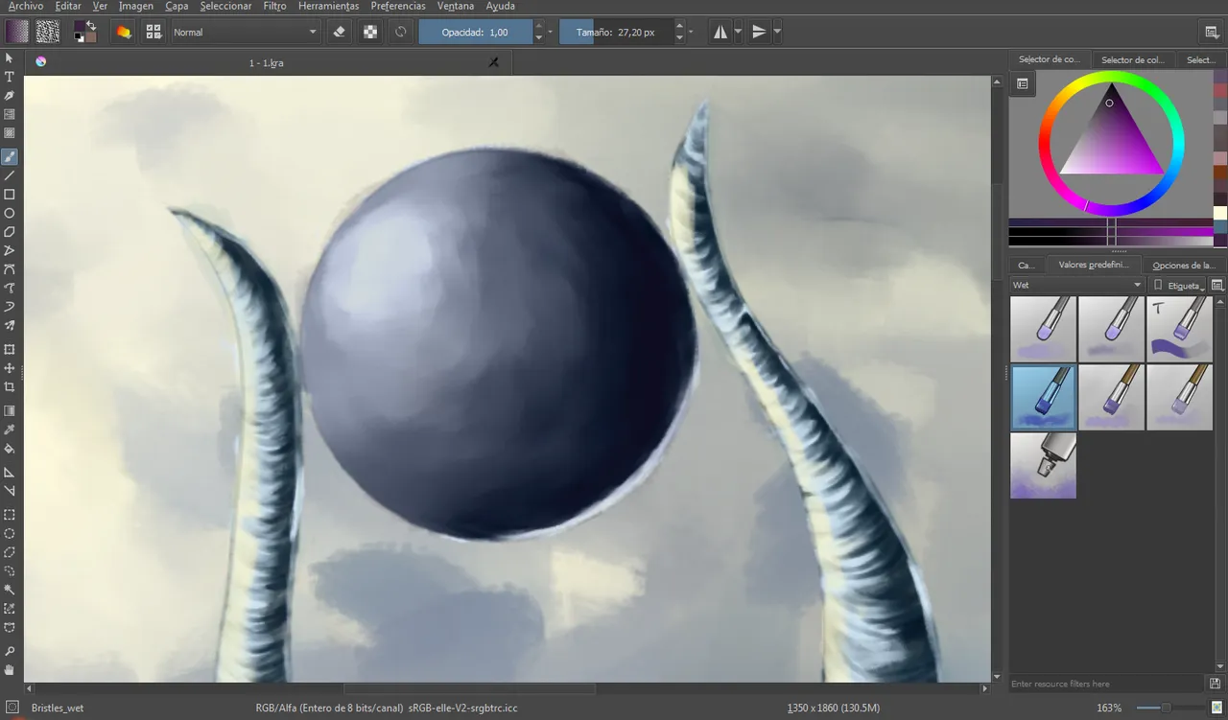
Task: Select the Zoom magnifier tool
Action: click(x=10, y=651)
